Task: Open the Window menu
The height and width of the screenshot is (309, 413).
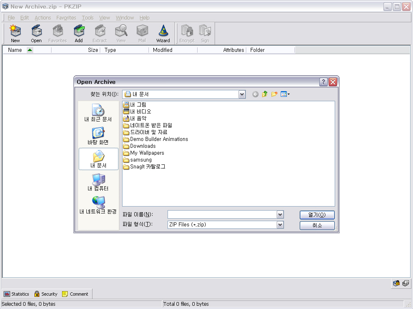Action: click(125, 18)
